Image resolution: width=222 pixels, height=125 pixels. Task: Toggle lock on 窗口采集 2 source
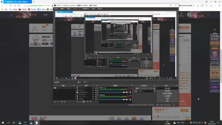pos(96,94)
